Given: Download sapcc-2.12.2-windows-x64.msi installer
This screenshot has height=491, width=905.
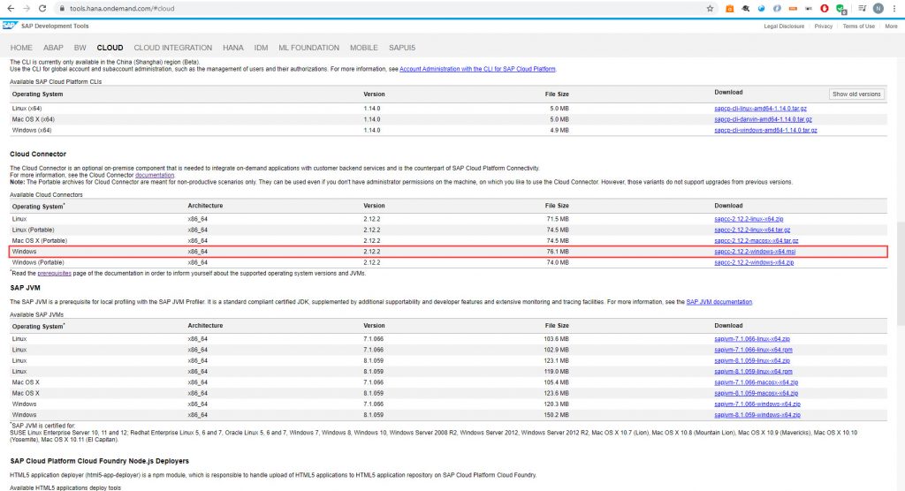Looking at the screenshot, I should (755, 253).
